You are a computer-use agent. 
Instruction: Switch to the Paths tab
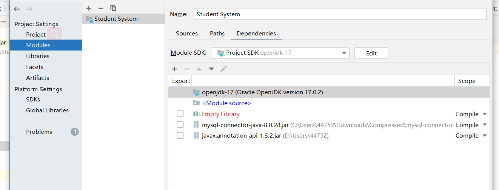tap(217, 34)
